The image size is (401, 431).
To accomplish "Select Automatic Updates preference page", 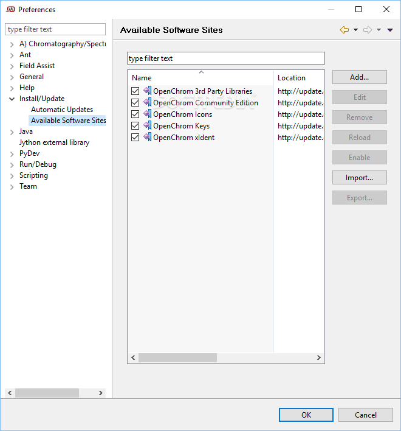I will pyautogui.click(x=62, y=110).
